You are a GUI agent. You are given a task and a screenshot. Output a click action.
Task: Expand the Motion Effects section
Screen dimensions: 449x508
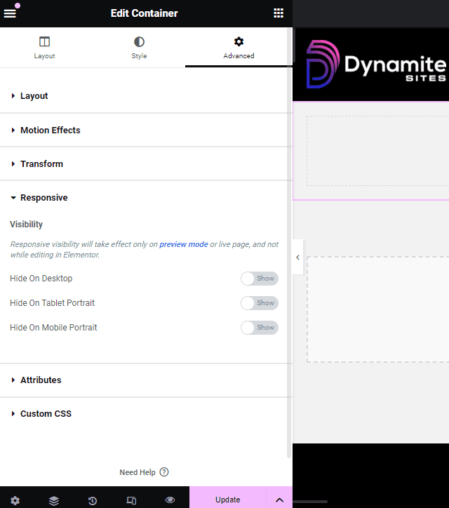[50, 131]
